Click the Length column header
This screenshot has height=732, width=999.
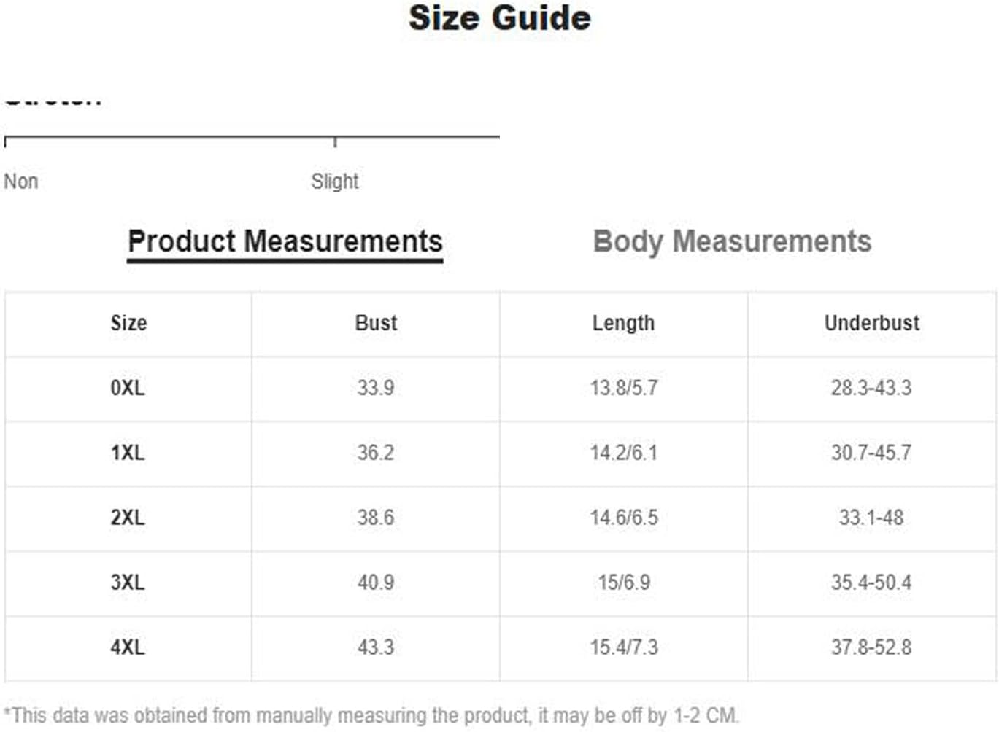pos(623,323)
